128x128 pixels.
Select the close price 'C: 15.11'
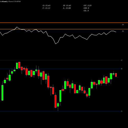[x=46, y=8]
